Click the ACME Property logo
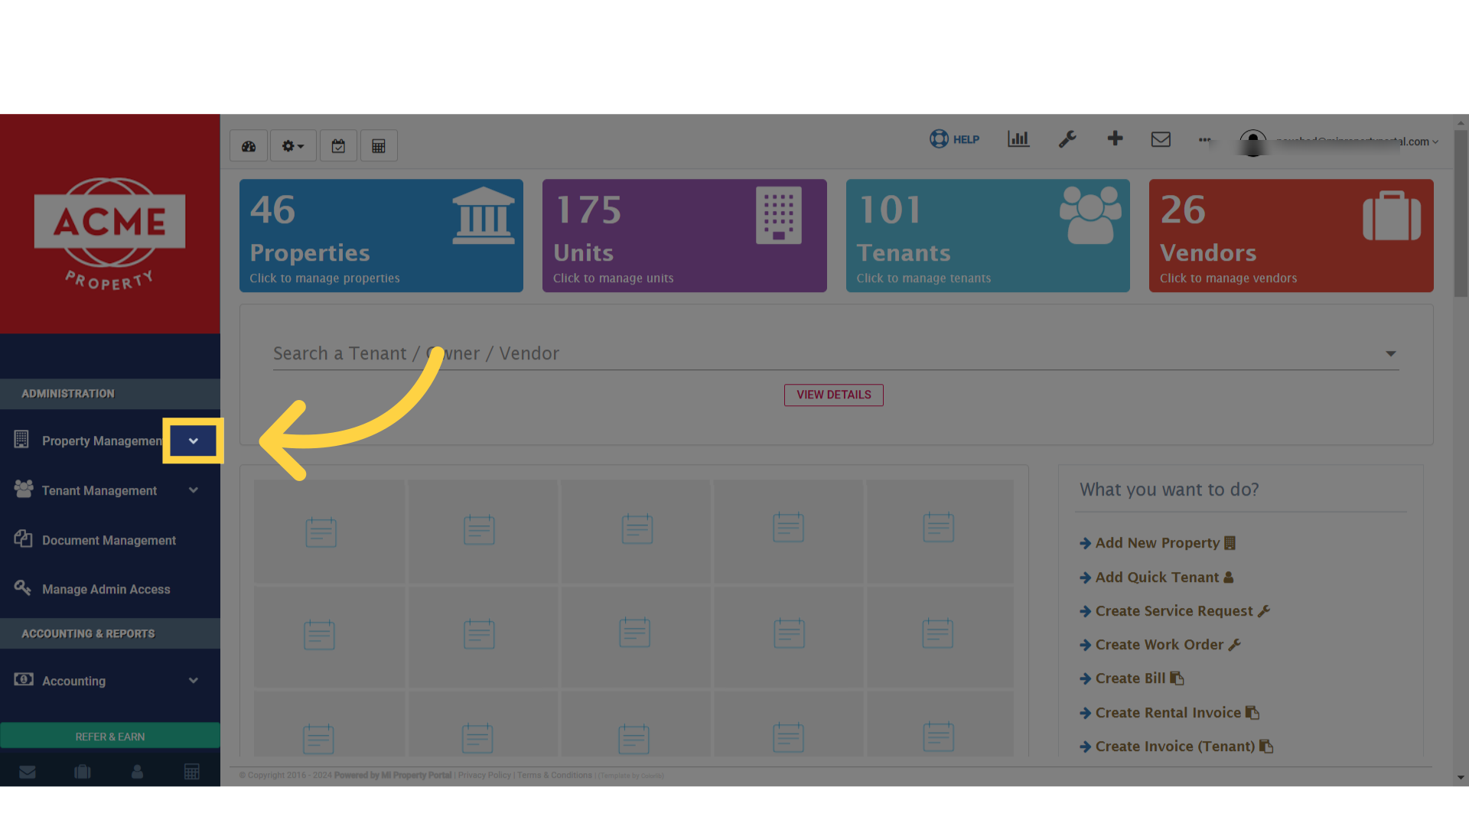1469x826 pixels. point(109,233)
